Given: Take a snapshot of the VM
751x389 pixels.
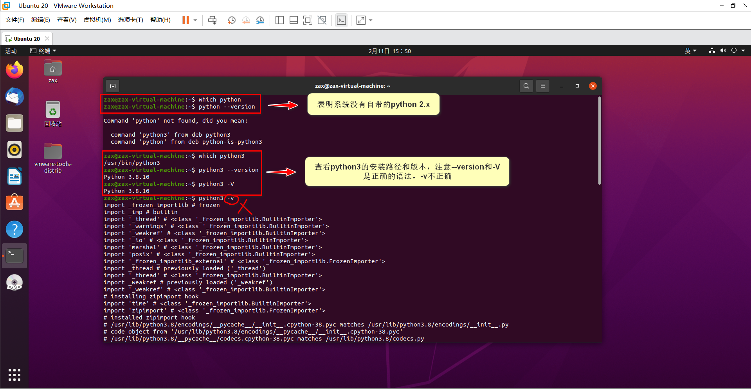Looking at the screenshot, I should point(231,20).
